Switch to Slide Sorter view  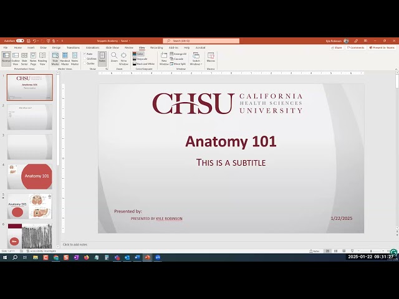tap(24, 59)
